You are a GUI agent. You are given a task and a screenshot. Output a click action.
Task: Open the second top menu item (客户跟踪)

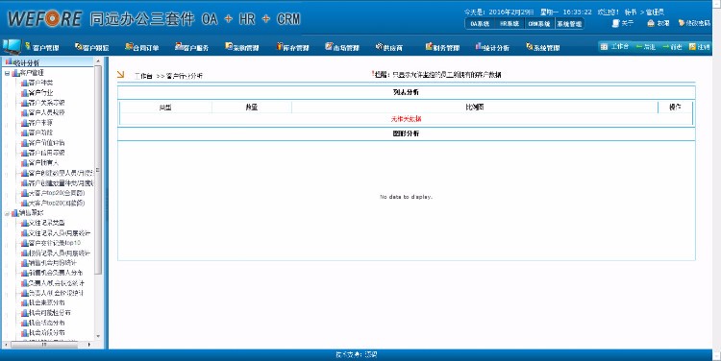(92, 47)
